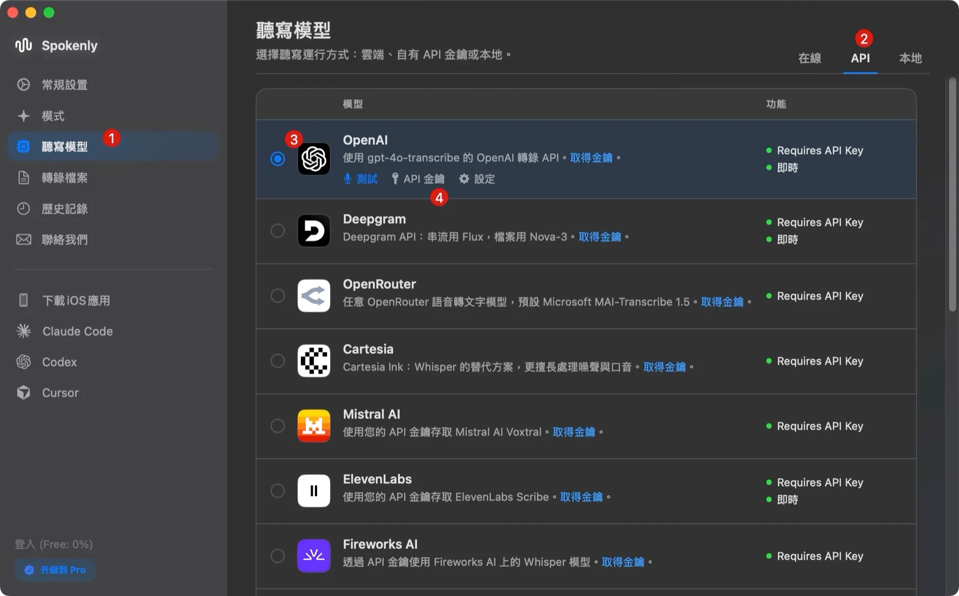Click the microphone icon beside 測試
This screenshot has width=959, height=596.
pyautogui.click(x=347, y=179)
